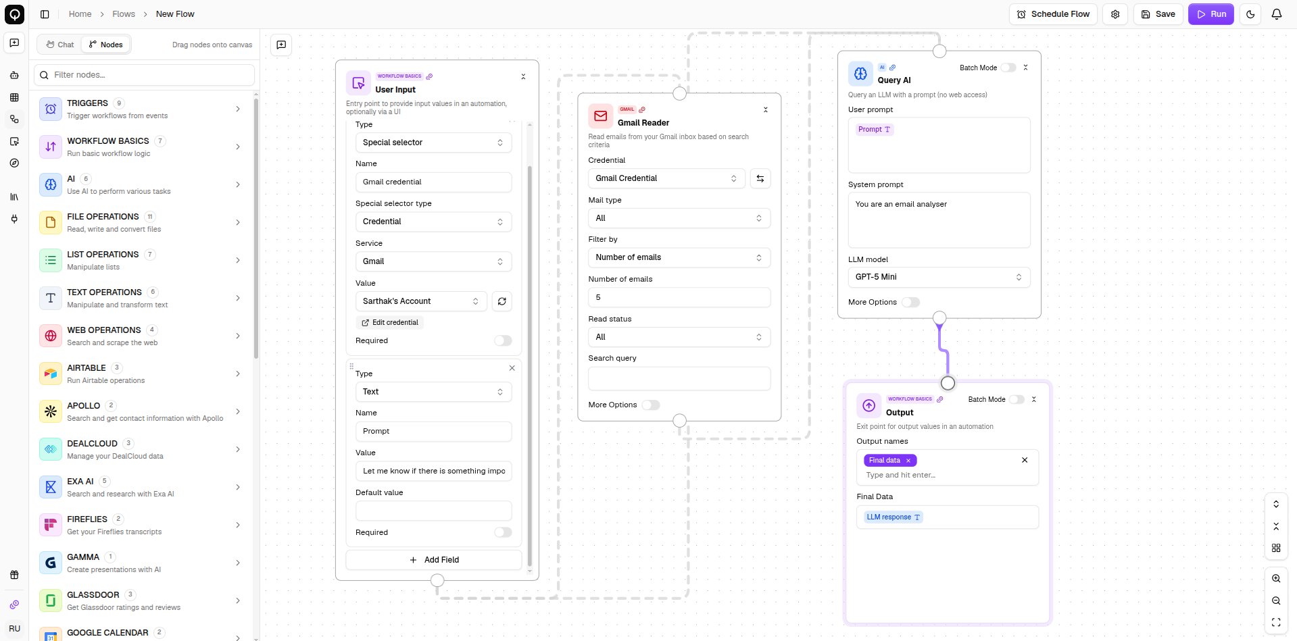
Task: Refresh the credential value list
Action: [501, 301]
